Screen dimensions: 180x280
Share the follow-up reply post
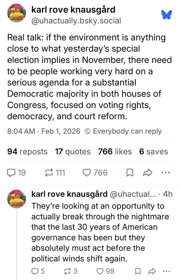[152, 271]
